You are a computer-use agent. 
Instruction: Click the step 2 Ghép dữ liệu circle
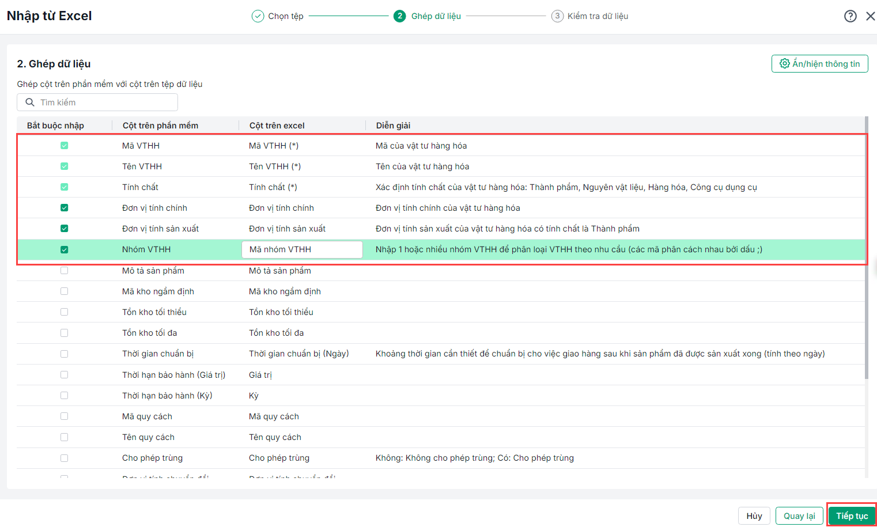(400, 16)
